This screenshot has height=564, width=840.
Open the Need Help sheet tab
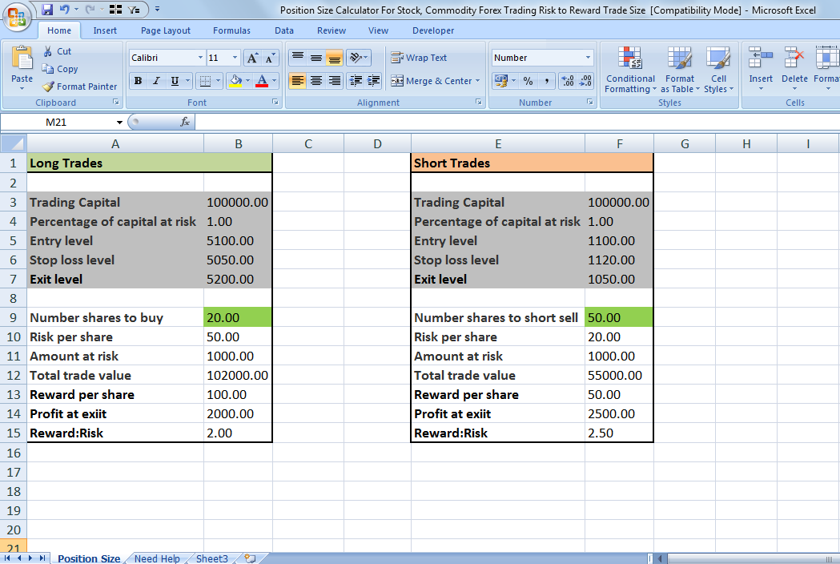(x=157, y=558)
